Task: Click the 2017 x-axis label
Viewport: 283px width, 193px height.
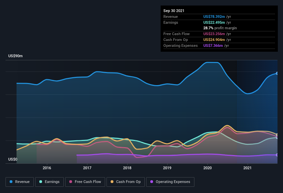Action: (x=87, y=168)
